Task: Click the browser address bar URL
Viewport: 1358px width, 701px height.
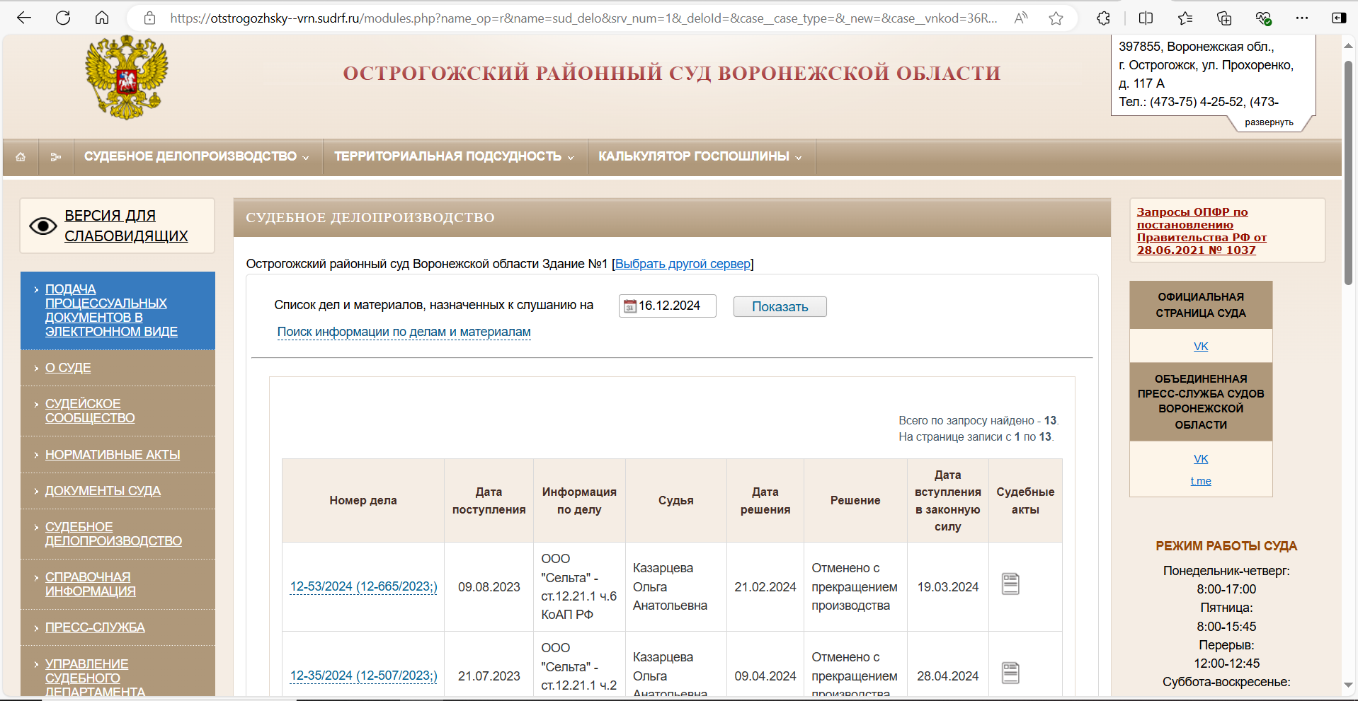Action: (583, 18)
